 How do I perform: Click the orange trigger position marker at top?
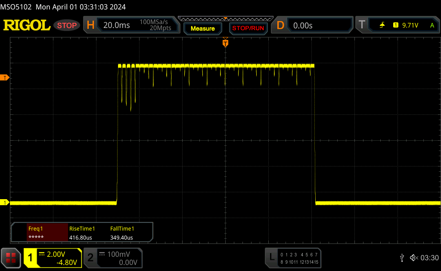tap(225, 43)
